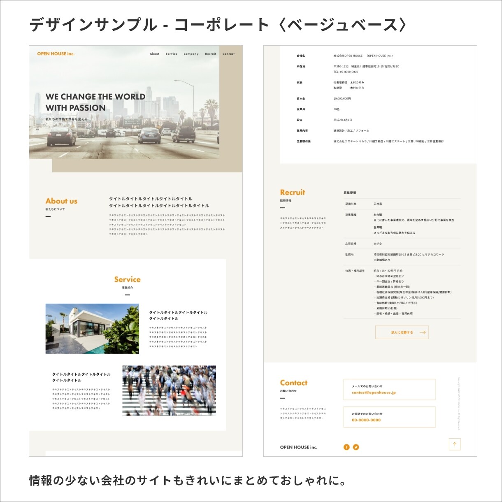Click the 00-0000-0000 phone number
Screen dimensions: 502x502
pos(366,420)
